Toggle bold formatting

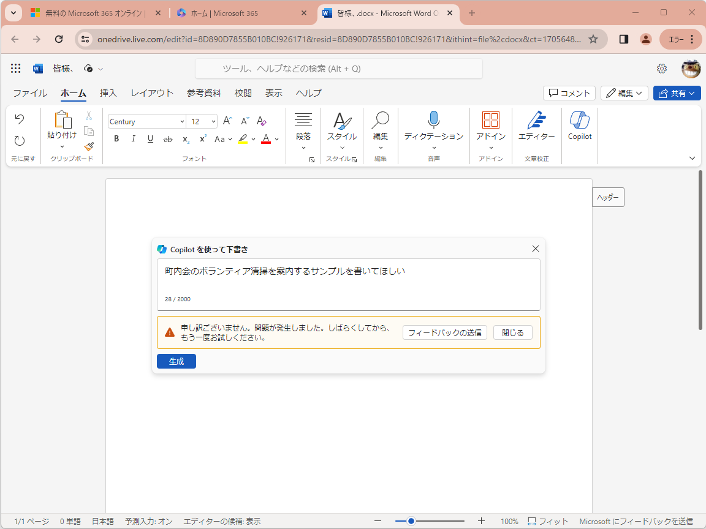click(116, 139)
